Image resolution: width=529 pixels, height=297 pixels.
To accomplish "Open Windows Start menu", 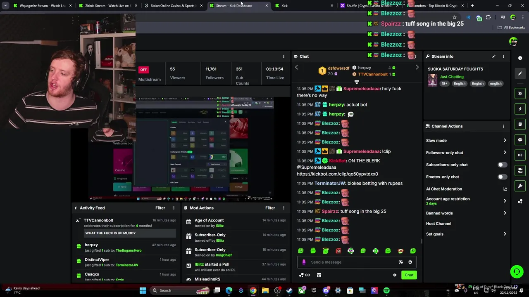I will pyautogui.click(x=143, y=290).
